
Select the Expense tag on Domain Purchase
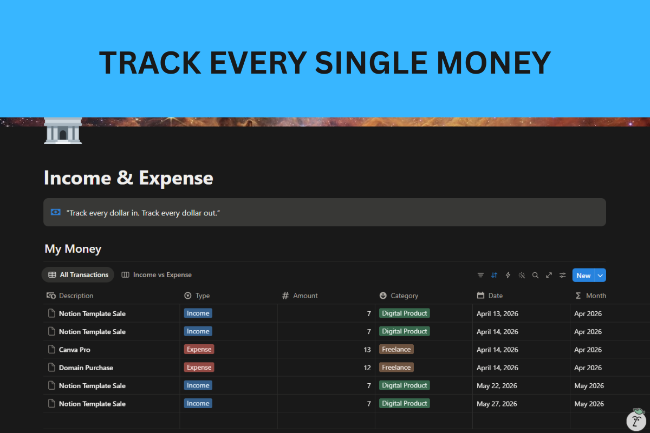click(x=198, y=367)
